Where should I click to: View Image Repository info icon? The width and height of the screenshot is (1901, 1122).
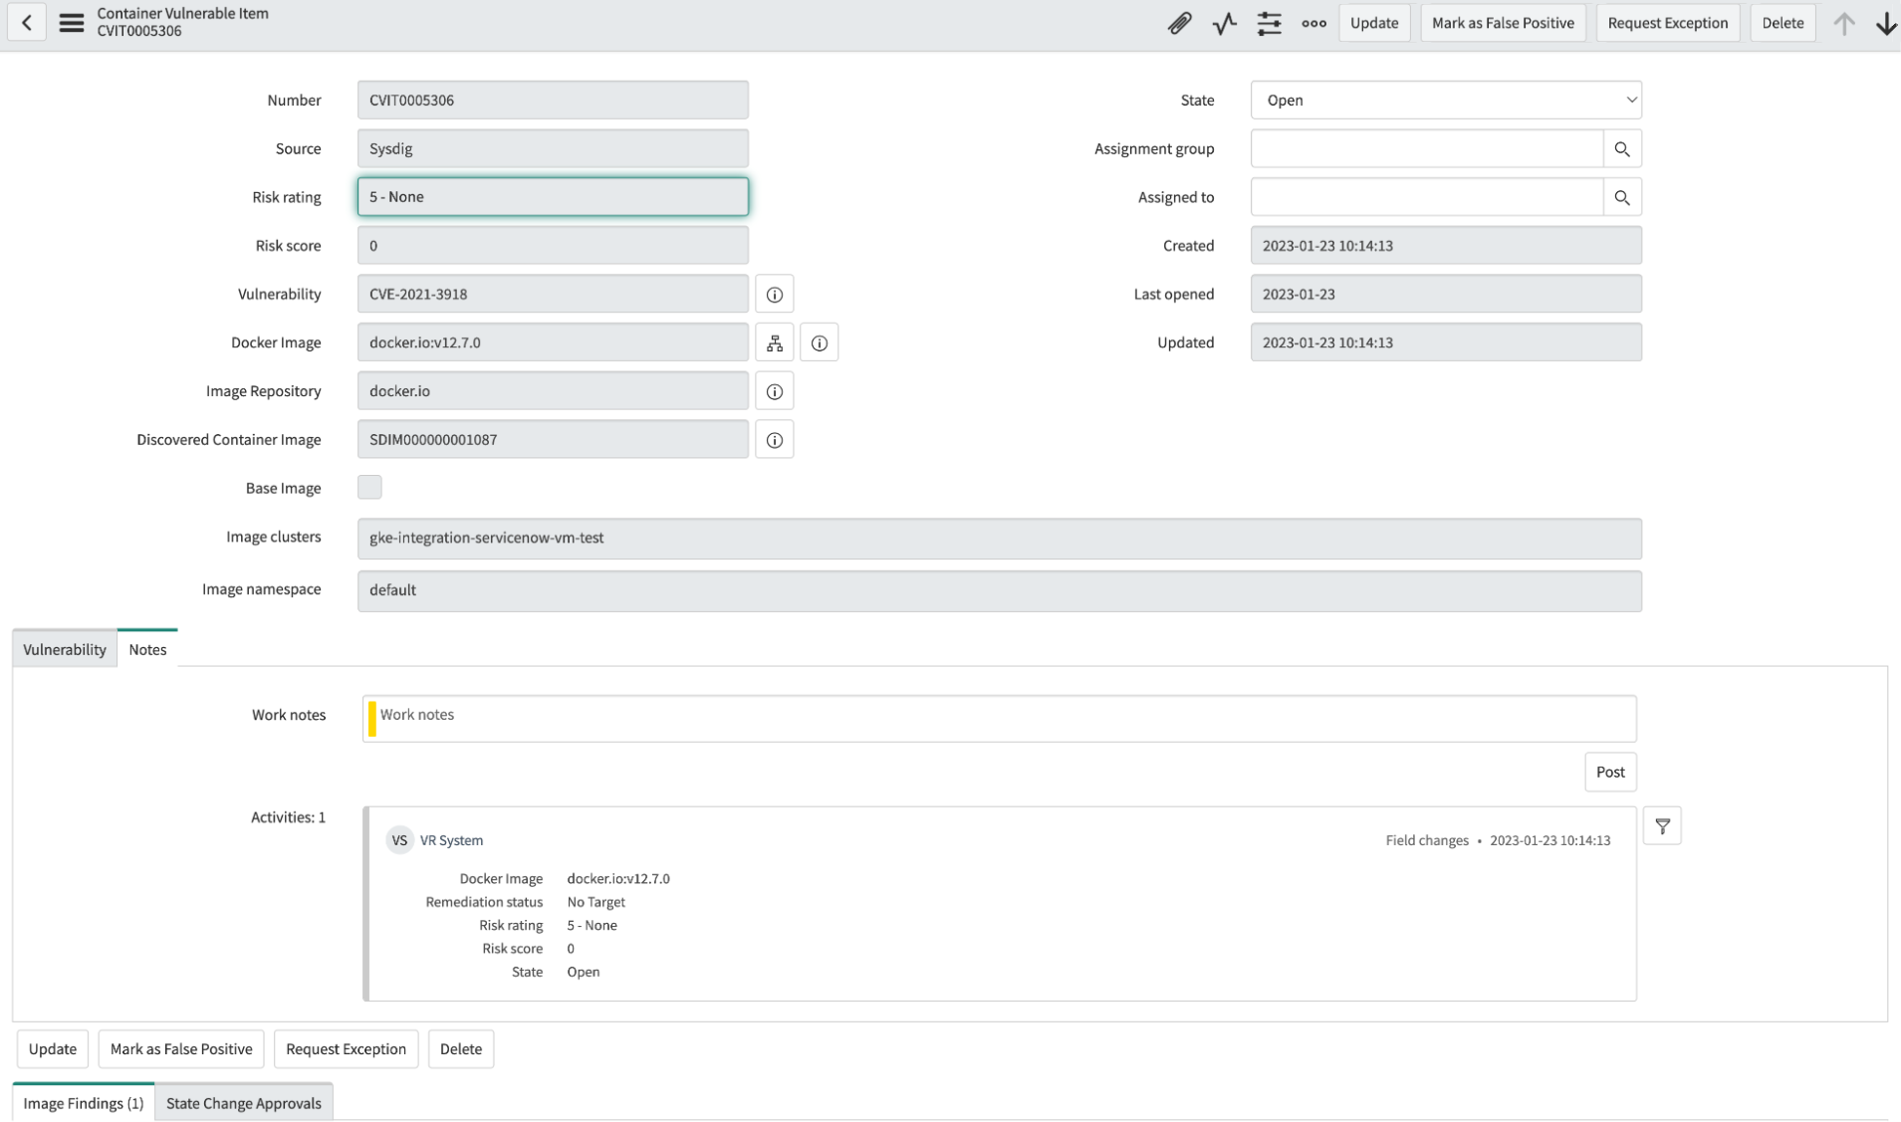click(775, 390)
